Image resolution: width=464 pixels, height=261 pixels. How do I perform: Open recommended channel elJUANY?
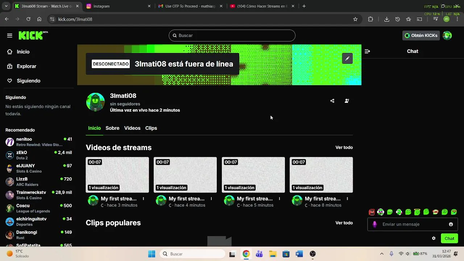click(38, 168)
